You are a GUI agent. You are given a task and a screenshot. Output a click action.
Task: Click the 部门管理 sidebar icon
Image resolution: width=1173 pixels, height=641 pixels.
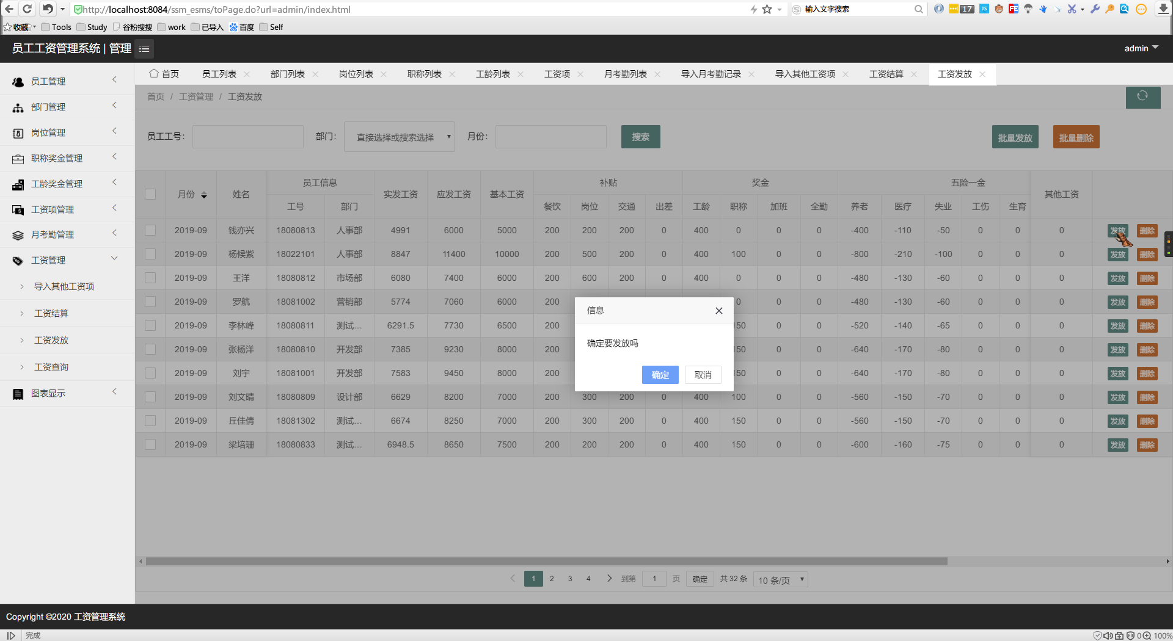18,107
